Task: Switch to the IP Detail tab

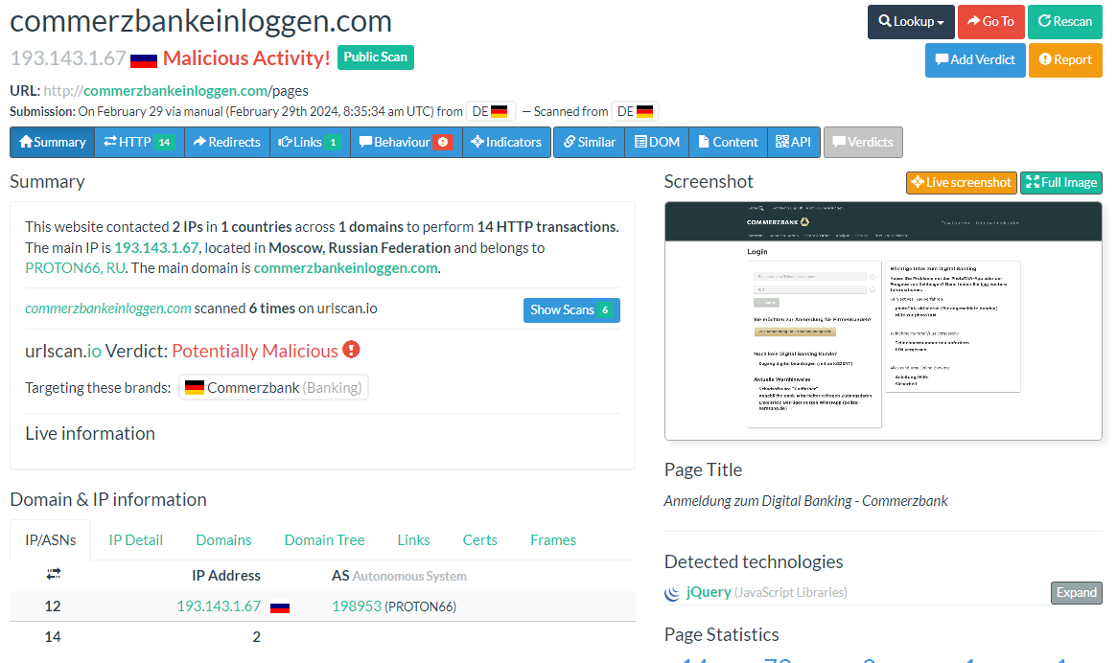Action: pos(135,539)
